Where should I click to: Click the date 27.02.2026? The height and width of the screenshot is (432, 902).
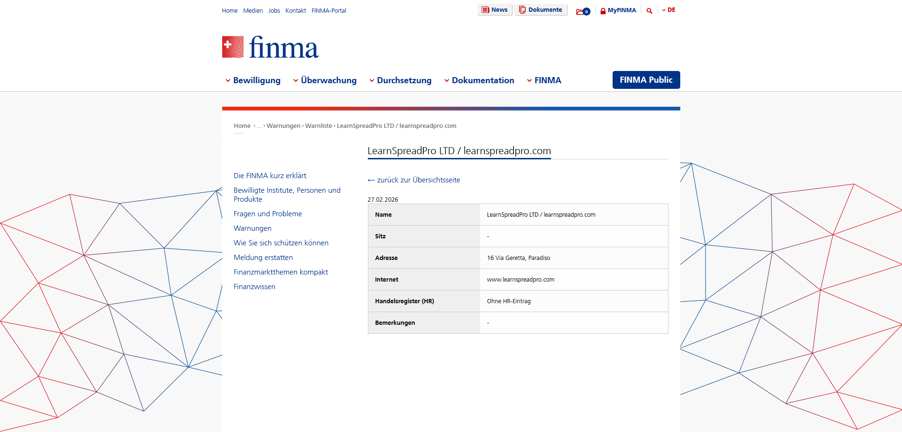click(382, 200)
